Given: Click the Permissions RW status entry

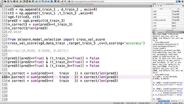Looking at the screenshot, I should click(118, 103).
